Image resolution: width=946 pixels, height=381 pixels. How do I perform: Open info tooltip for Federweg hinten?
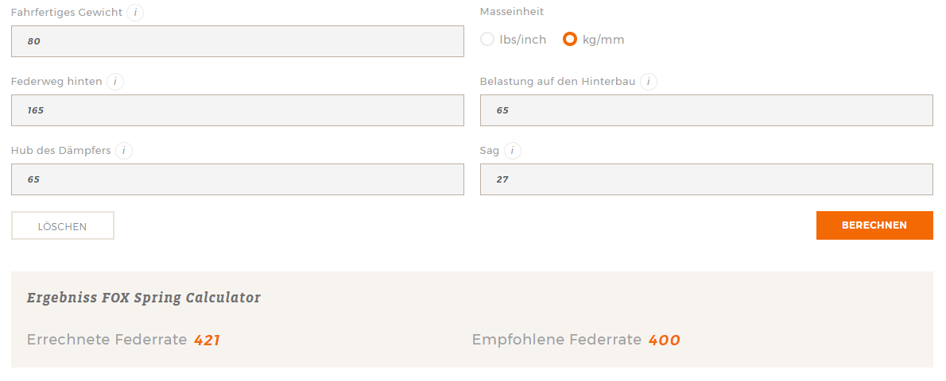click(x=114, y=82)
